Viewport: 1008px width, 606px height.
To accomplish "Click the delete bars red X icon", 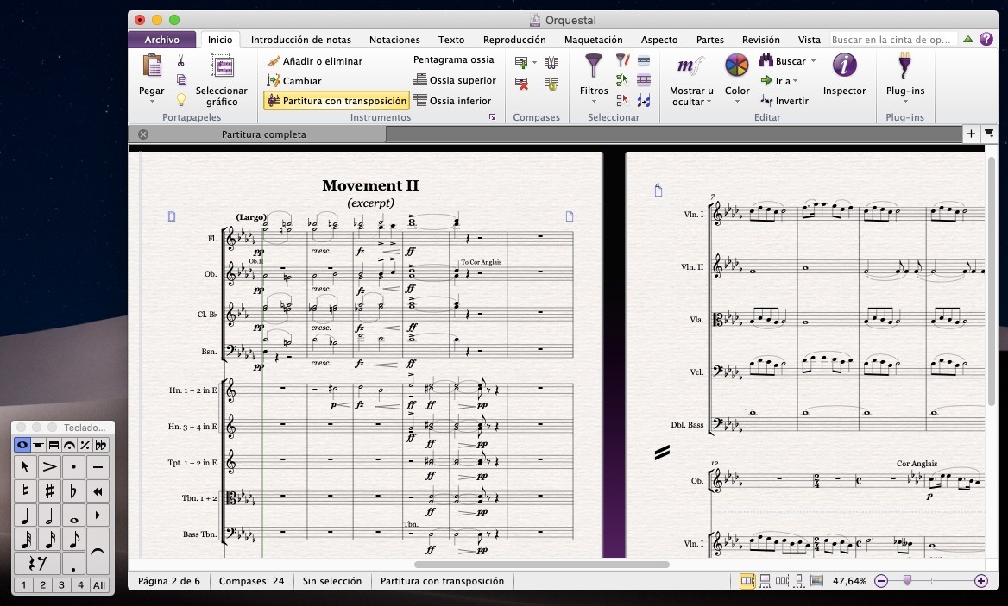I will click(521, 84).
